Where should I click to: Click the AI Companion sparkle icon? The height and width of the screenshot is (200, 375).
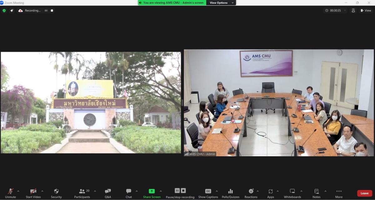(x=12, y=11)
